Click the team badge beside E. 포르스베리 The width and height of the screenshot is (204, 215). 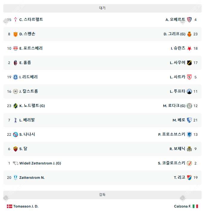point(16,48)
